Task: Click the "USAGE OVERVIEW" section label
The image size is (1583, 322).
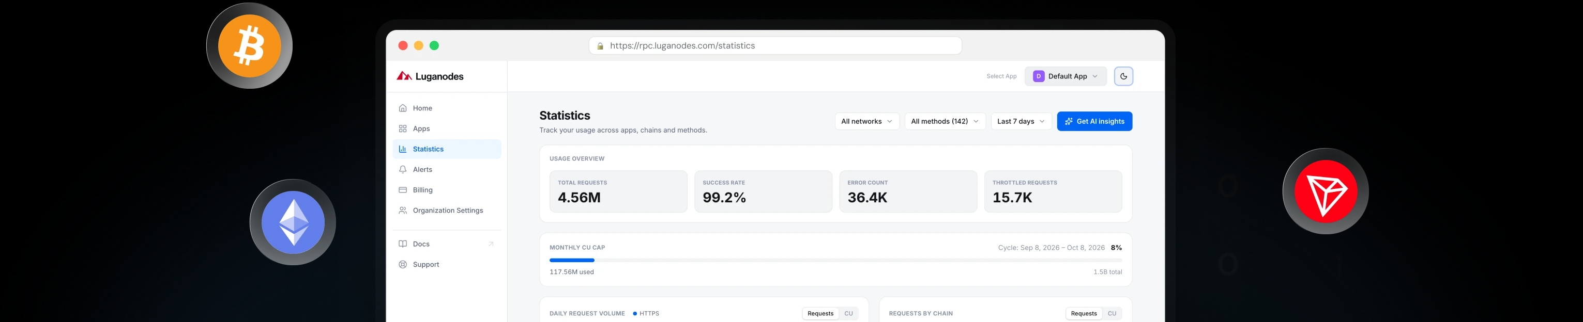Action: coord(577,159)
